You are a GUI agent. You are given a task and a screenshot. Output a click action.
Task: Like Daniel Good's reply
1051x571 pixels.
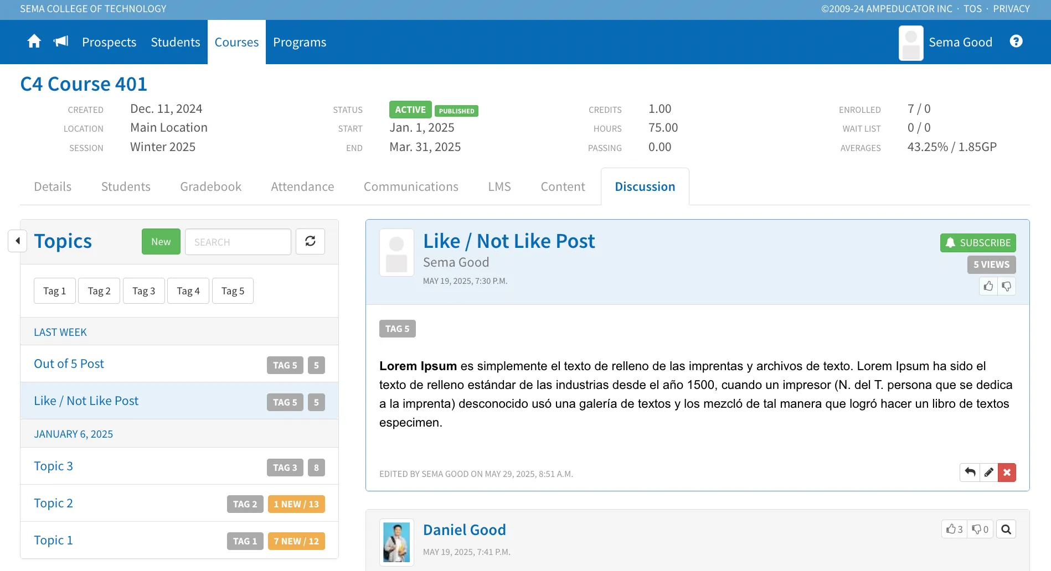[x=955, y=529]
